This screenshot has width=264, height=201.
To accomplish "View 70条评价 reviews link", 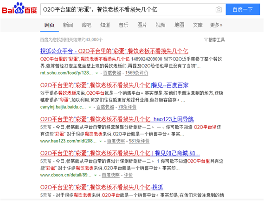I will click(x=127, y=107).
